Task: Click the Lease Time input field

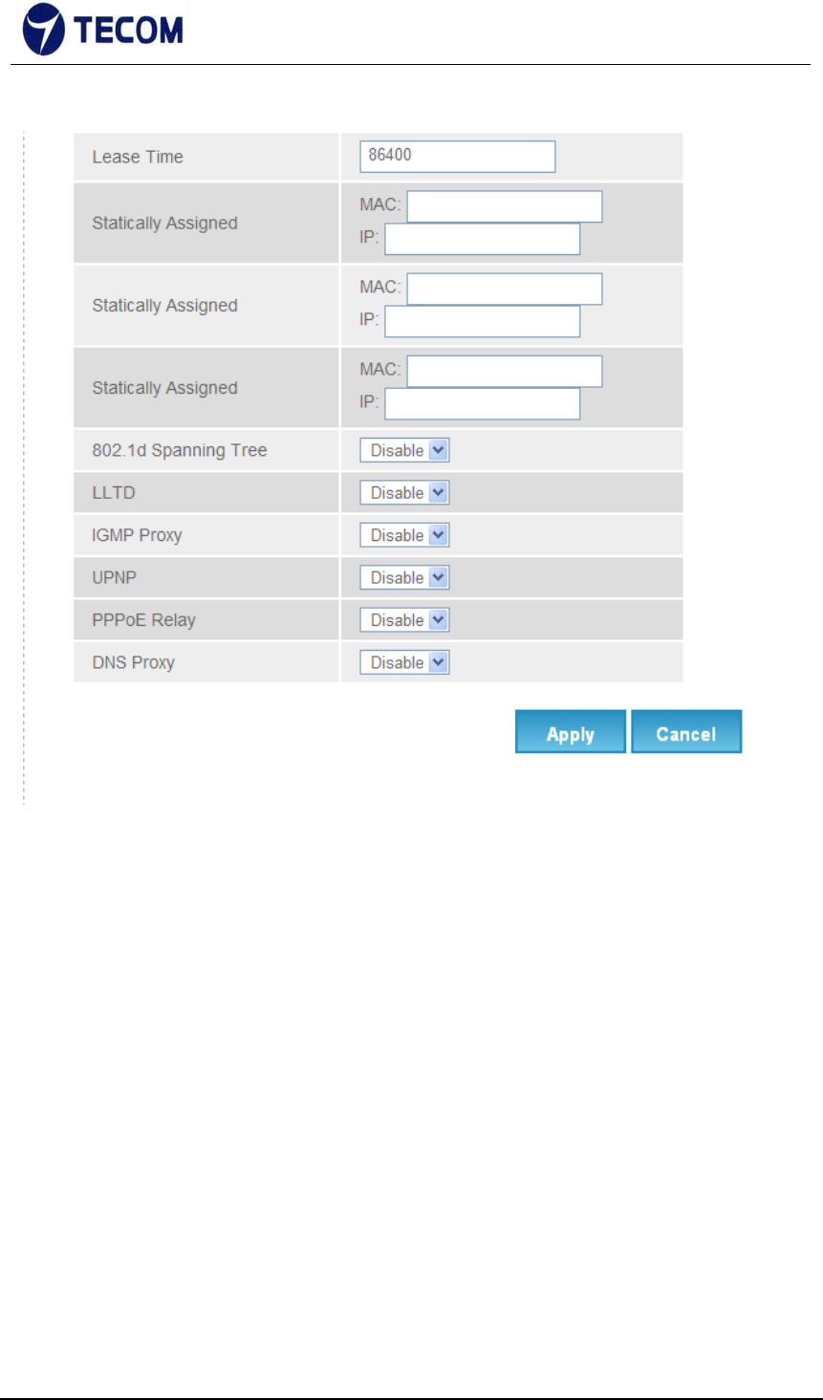Action: pyautogui.click(x=458, y=157)
